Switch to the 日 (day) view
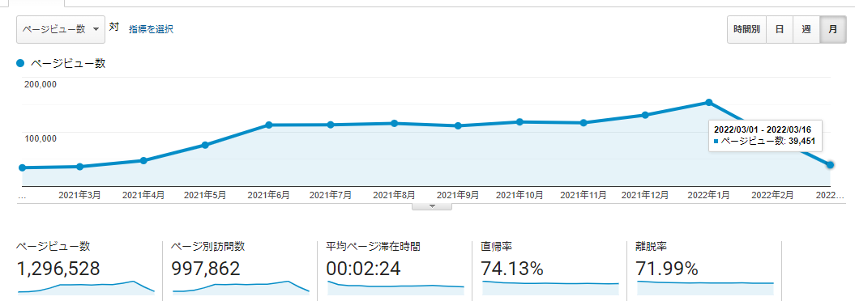This screenshot has width=855, height=301. [780, 29]
